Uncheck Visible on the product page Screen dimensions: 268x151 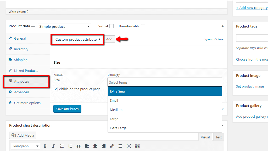pyautogui.click(x=56, y=89)
